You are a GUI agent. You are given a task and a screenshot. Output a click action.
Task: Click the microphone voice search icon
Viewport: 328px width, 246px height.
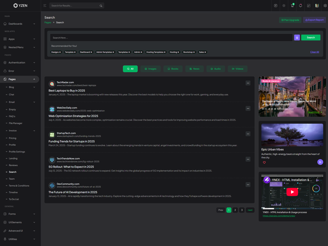(297, 37)
